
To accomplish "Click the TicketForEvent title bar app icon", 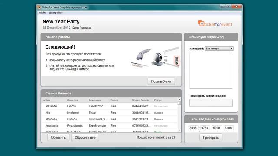I will click(40, 7).
